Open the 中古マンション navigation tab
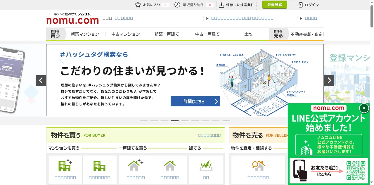The image size is (374, 185). click(126, 34)
